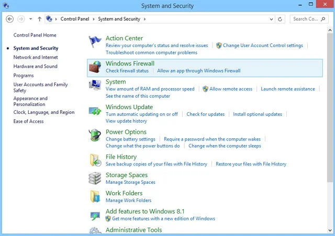
Task: Click Allow an app through Windows Firewall
Action: tap(199, 71)
